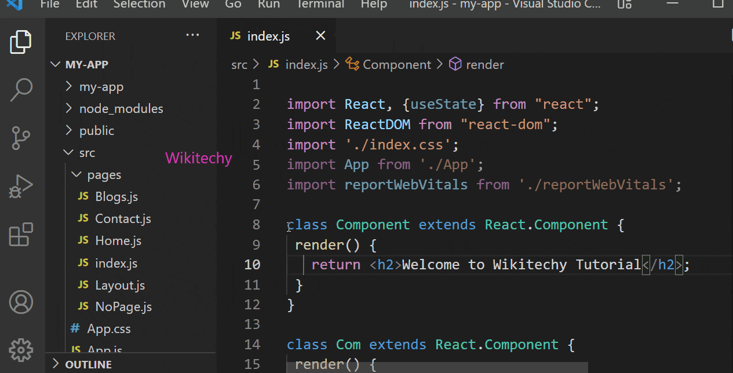Close the index.js editor tab
Screen dimensions: 733x373
pos(320,36)
